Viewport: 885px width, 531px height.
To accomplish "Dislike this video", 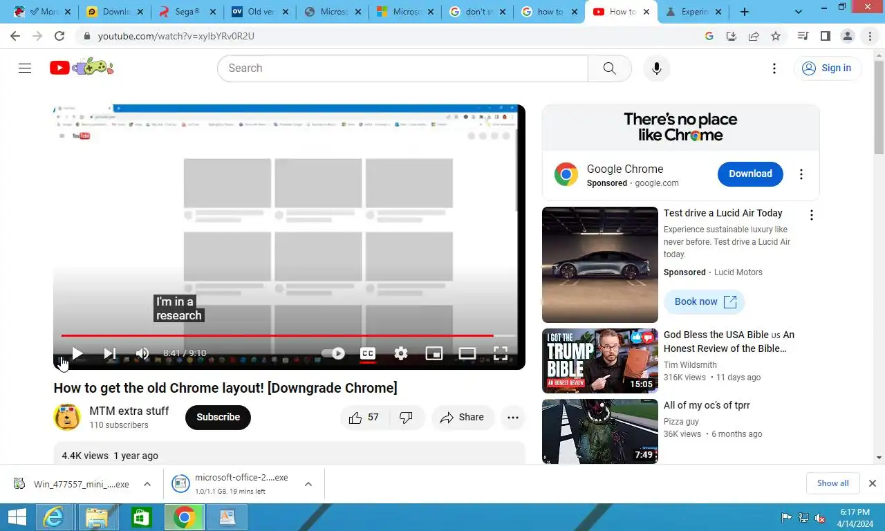I will pyautogui.click(x=407, y=417).
